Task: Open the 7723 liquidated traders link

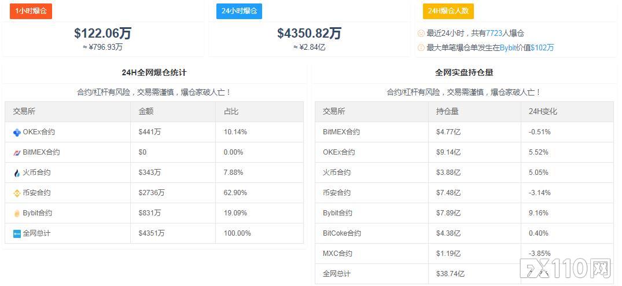Action: (494, 34)
